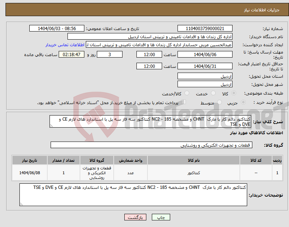The height and width of the screenshot is (227, 289).
Task: Click the گروه کالا field
Action: [151, 145]
